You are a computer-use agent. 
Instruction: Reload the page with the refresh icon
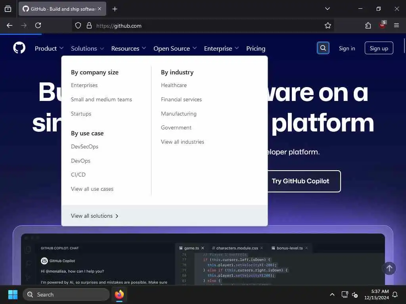click(38, 25)
